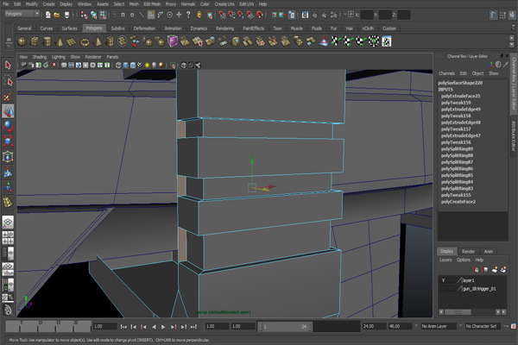
Task: Click the layer list horizontal scrollbar
Action: [x=458, y=312]
